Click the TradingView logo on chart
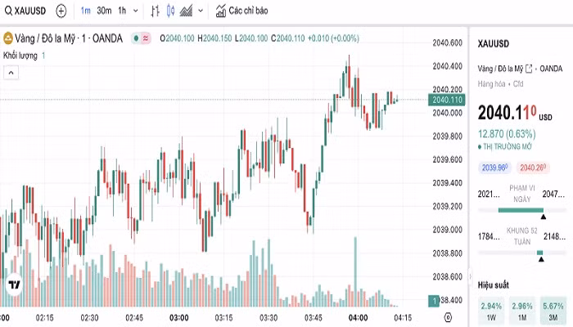The height and width of the screenshot is (327, 573). pyautogui.click(x=14, y=284)
